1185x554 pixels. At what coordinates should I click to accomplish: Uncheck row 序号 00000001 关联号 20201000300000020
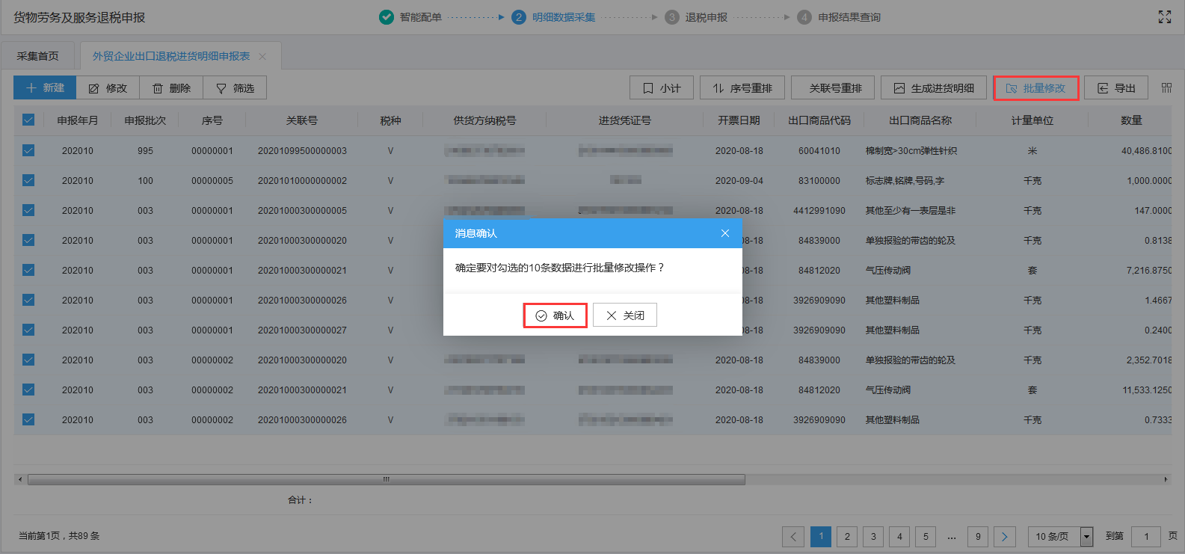tap(28, 240)
